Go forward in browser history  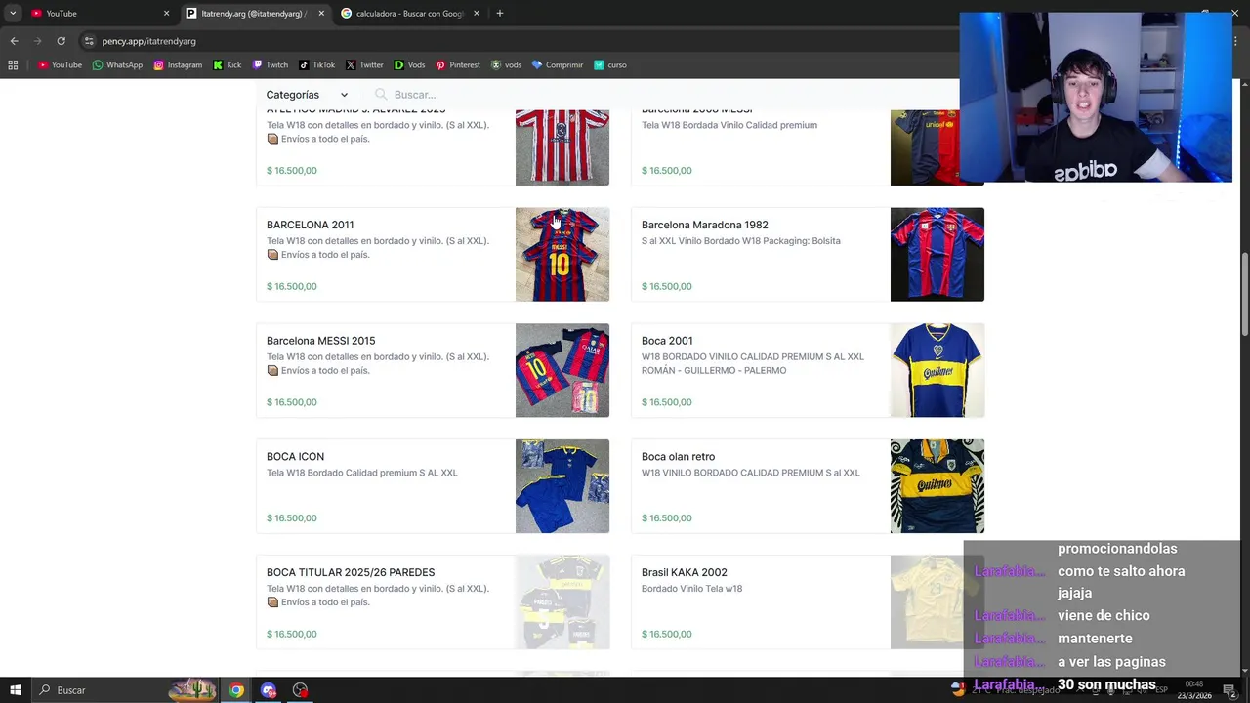[x=38, y=41]
